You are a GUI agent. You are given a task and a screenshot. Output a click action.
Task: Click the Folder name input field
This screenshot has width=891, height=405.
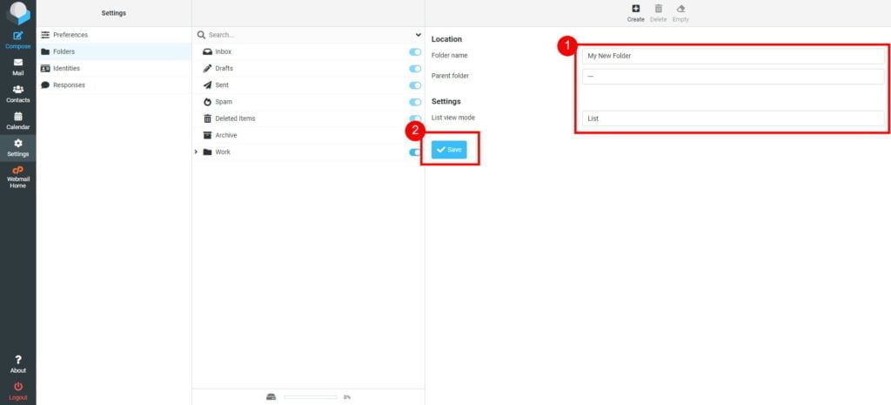point(733,56)
